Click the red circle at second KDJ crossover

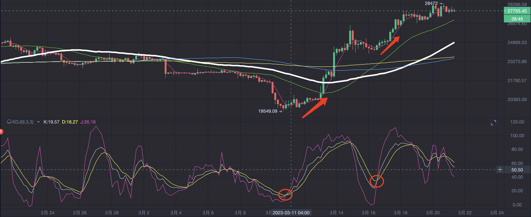point(377,181)
